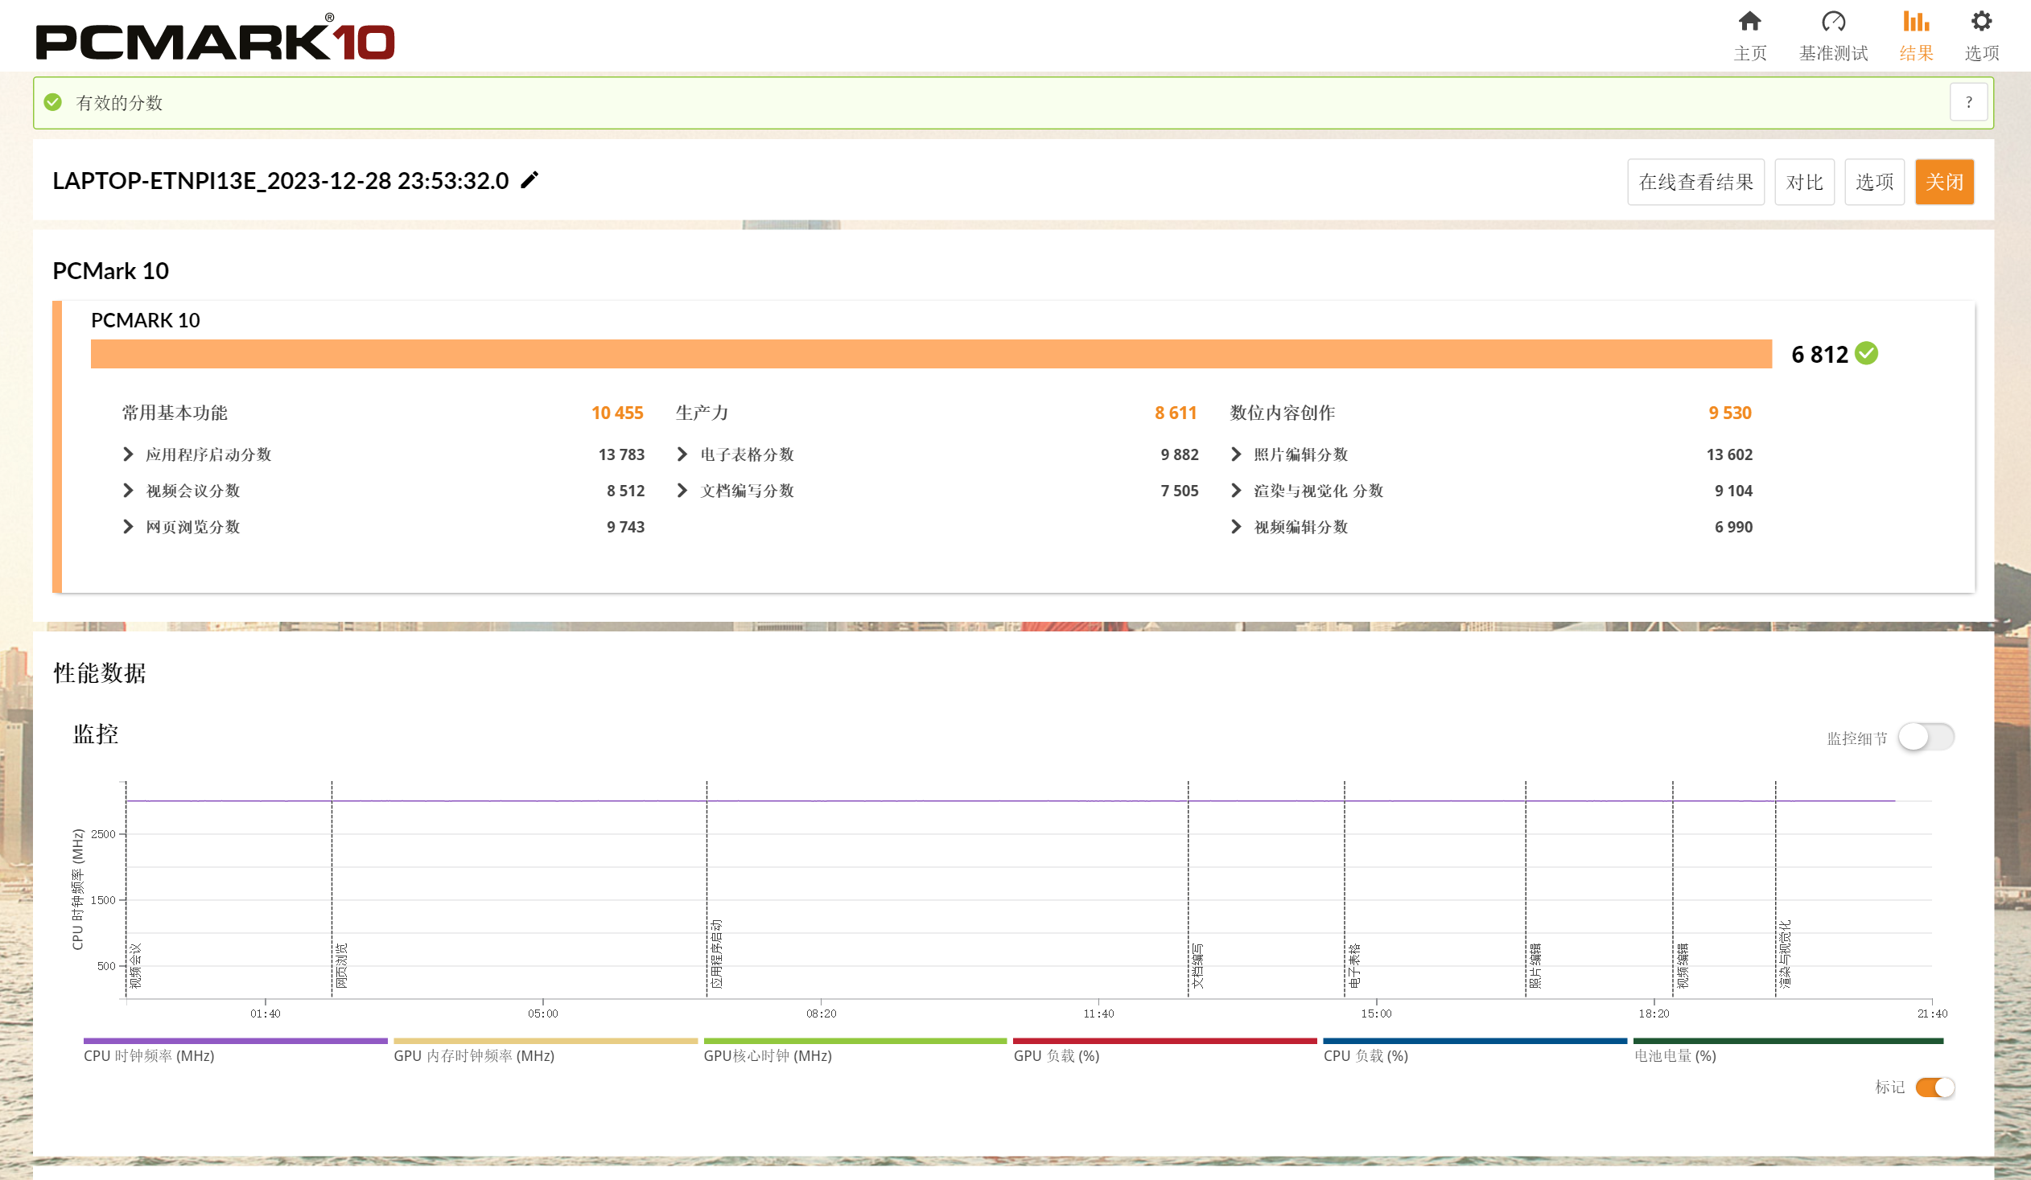Open the 基准测试 benchmark gauge icon
This screenshot has height=1180, width=2031.
click(1833, 21)
